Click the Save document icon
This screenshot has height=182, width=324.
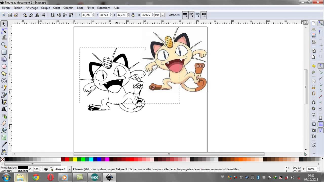pos(314,35)
